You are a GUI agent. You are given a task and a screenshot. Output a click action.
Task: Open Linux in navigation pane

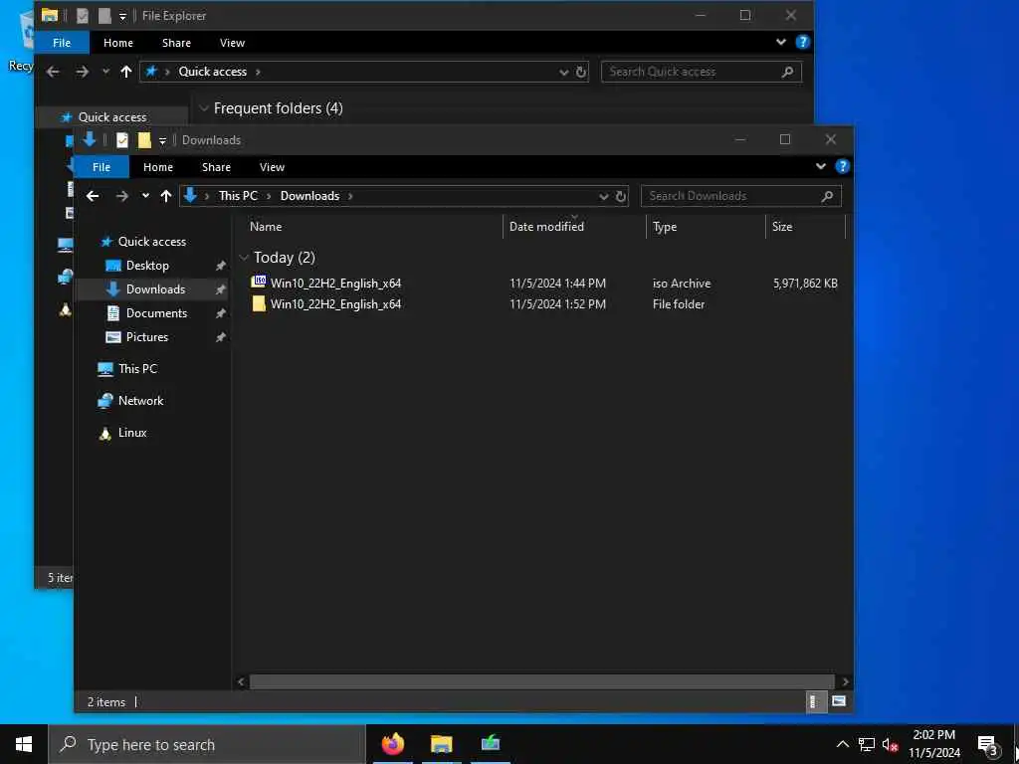[132, 433]
